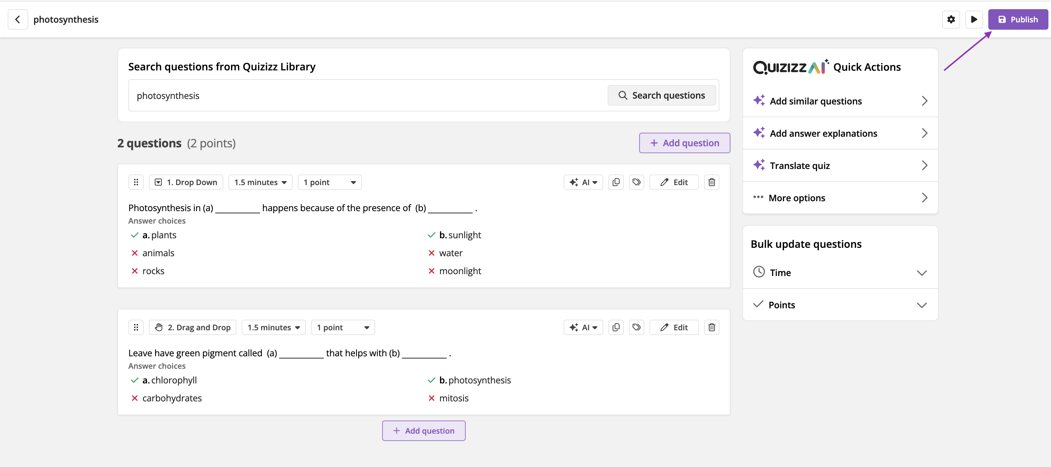This screenshot has height=467, width=1051.
Task: Click the drag handle of question 2
Action: [x=136, y=327]
